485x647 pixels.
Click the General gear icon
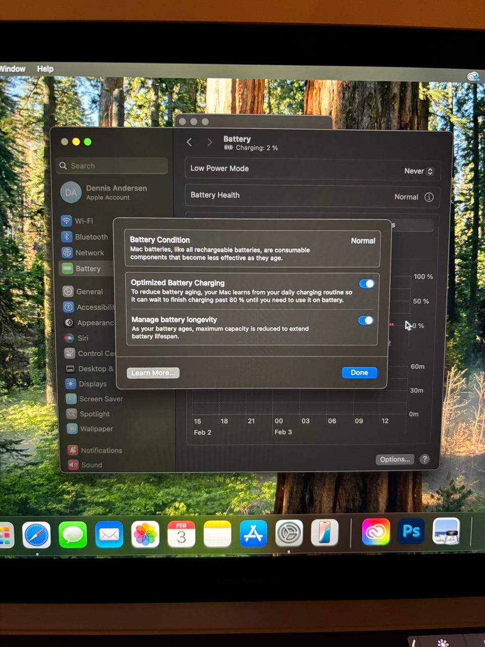68,291
